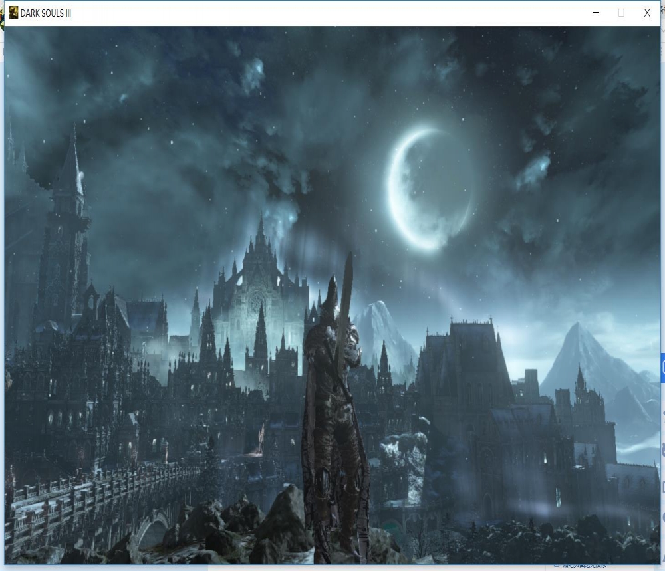Click the knight's upright greatsword blade

[x=345, y=306]
